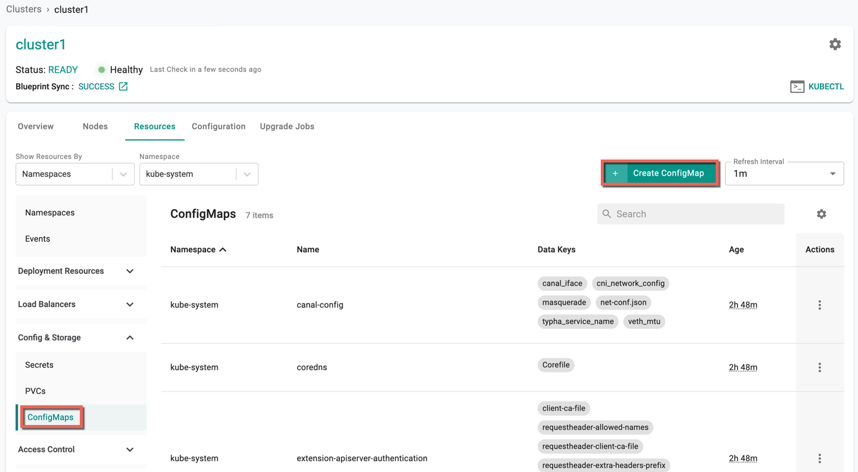Click the typha_service_name data key chip
Viewport: 858px width, 472px height.
578,321
